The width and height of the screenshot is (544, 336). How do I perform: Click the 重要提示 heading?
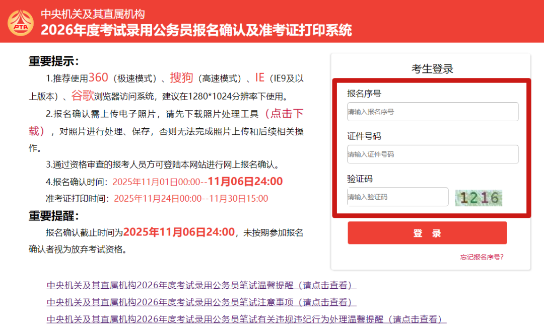tap(53, 61)
